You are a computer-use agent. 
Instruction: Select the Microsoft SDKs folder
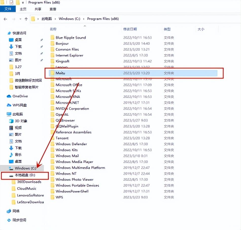point(68,91)
